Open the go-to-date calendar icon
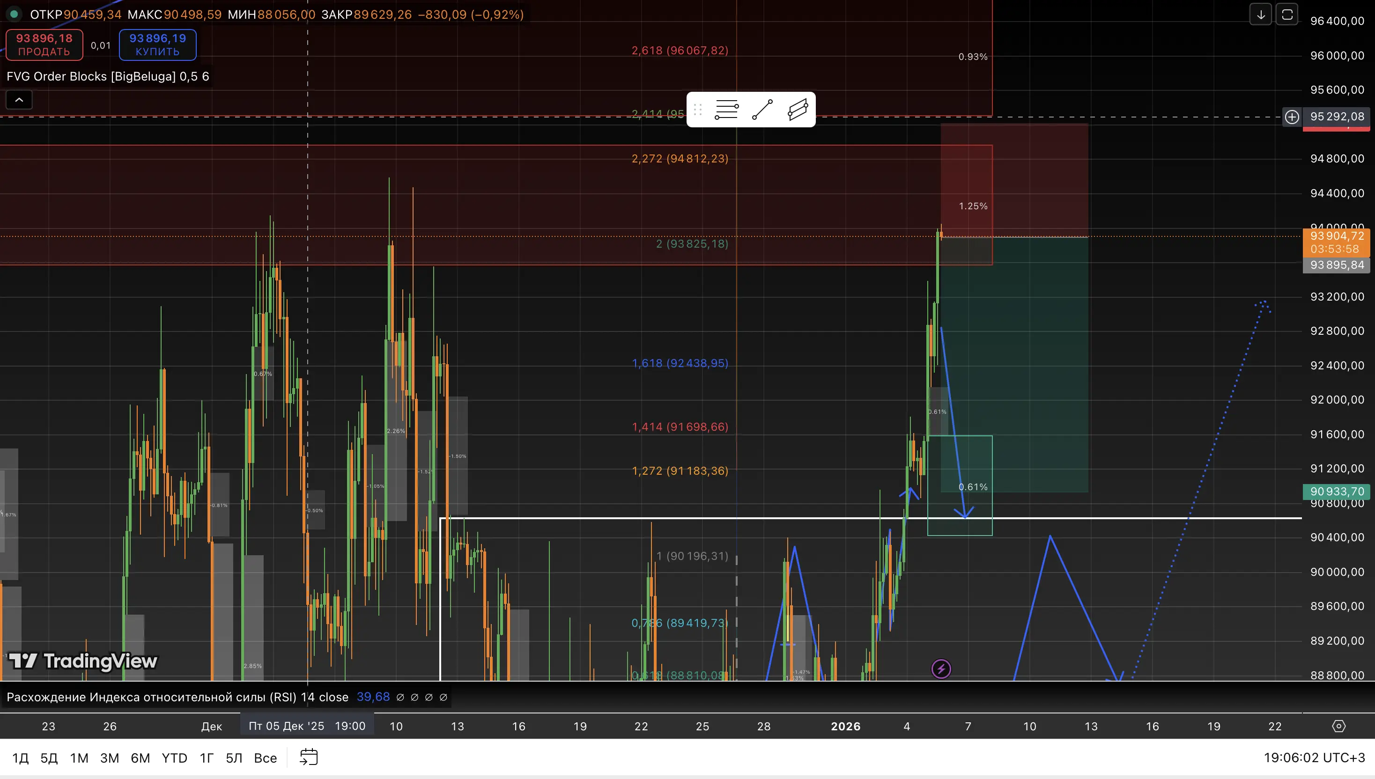The height and width of the screenshot is (779, 1375). pos(309,757)
